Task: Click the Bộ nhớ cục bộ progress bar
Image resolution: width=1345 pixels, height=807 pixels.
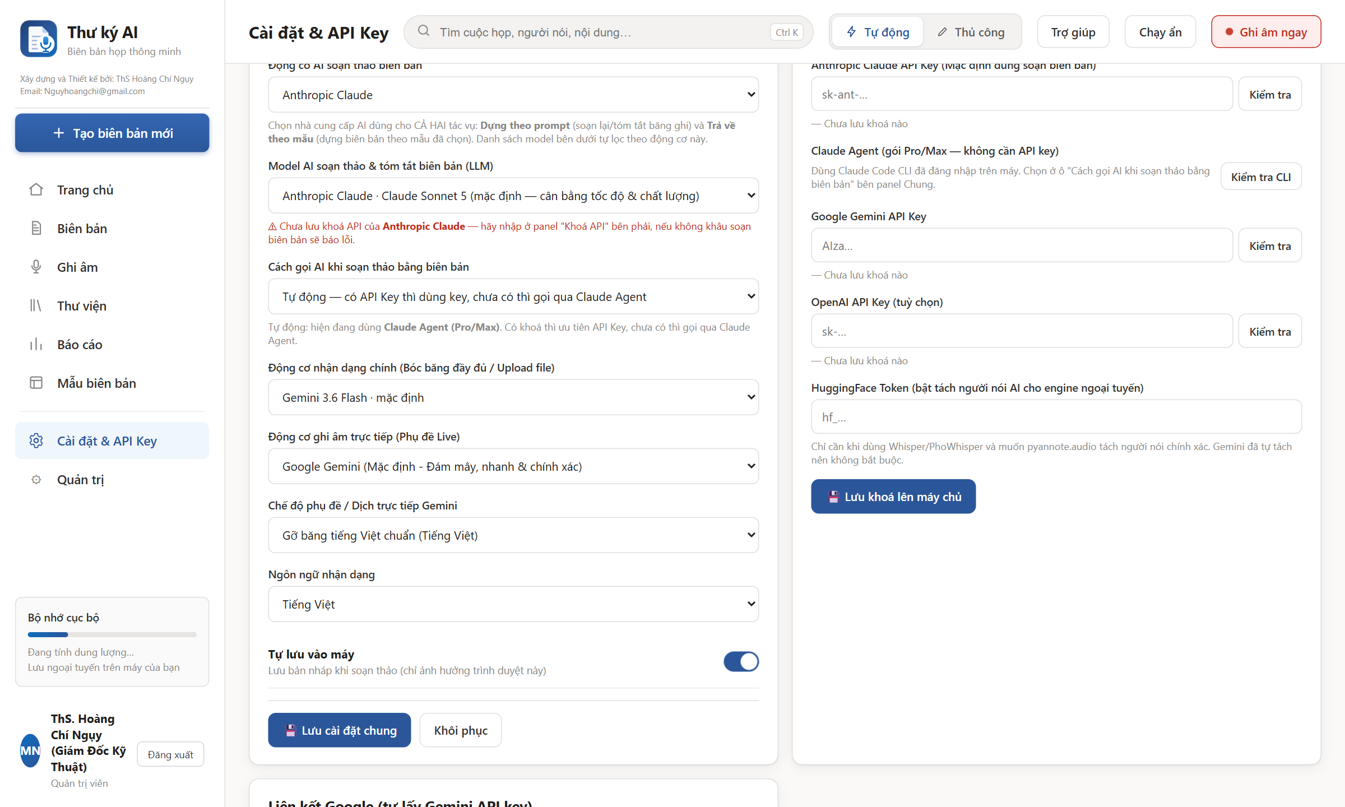Action: click(112, 634)
